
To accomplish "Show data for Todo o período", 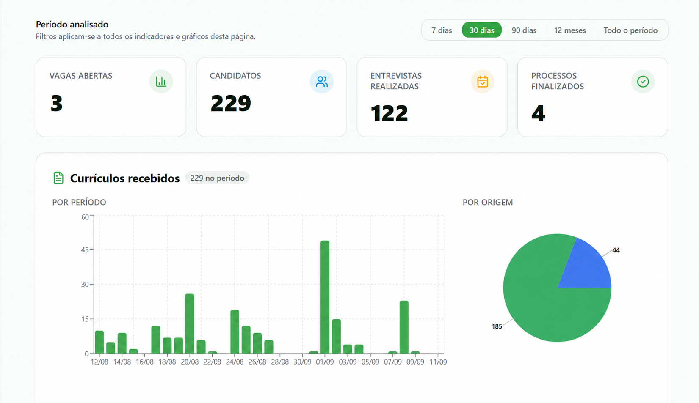I will click(630, 30).
